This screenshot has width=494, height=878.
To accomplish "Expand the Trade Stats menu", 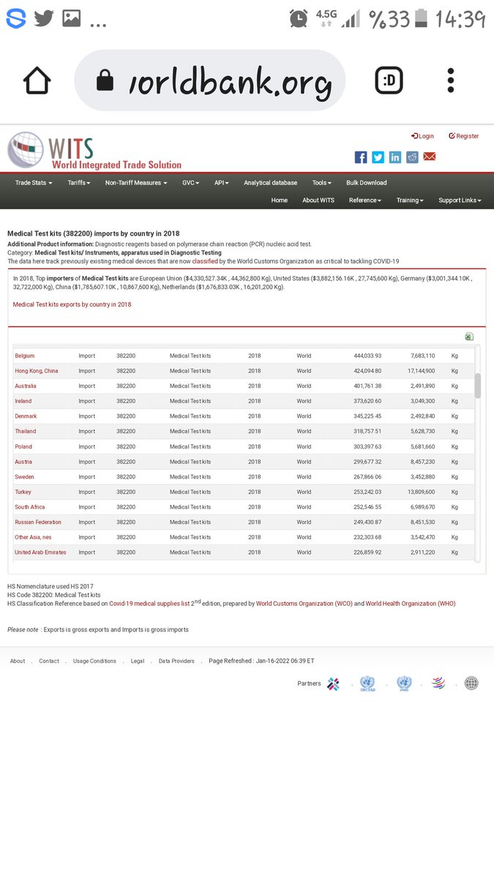I will [34, 183].
